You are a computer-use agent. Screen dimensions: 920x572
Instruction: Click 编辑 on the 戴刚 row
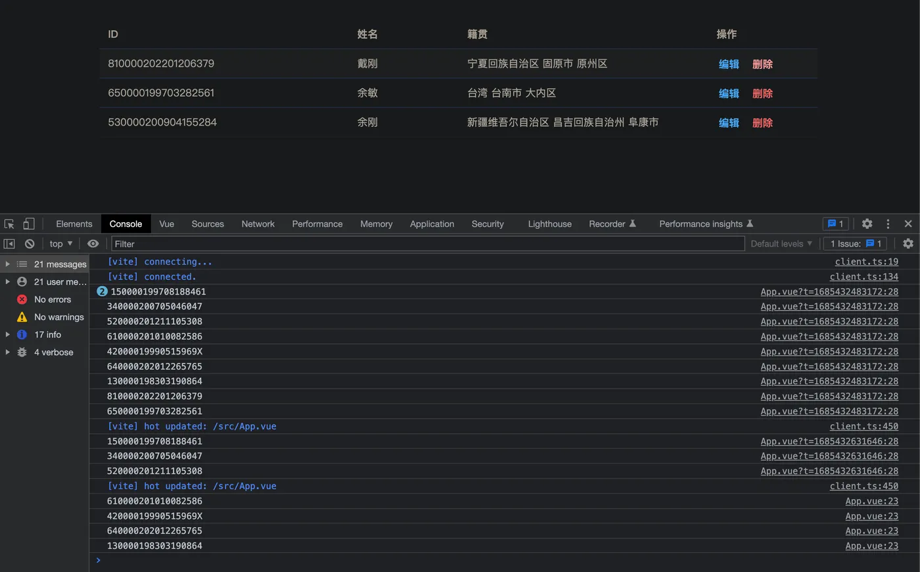point(728,64)
